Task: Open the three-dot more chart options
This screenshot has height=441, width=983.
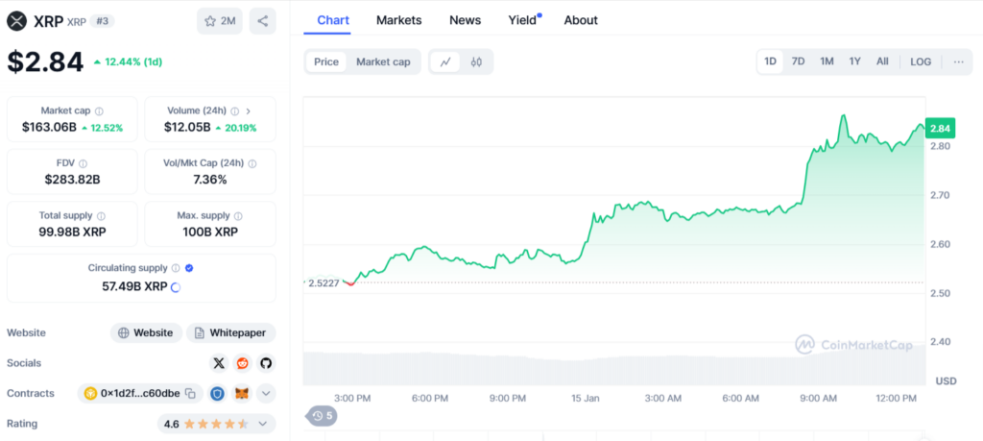Action: tap(959, 61)
